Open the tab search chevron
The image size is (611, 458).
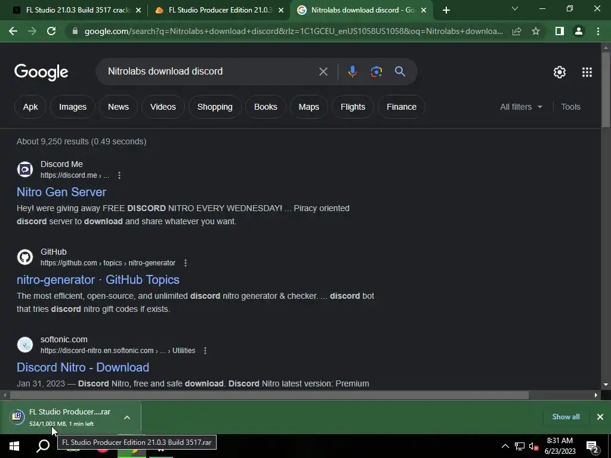point(515,8)
